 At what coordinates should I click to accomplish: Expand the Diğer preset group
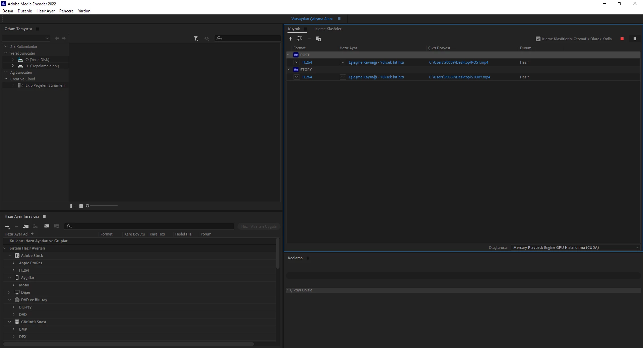click(9, 292)
